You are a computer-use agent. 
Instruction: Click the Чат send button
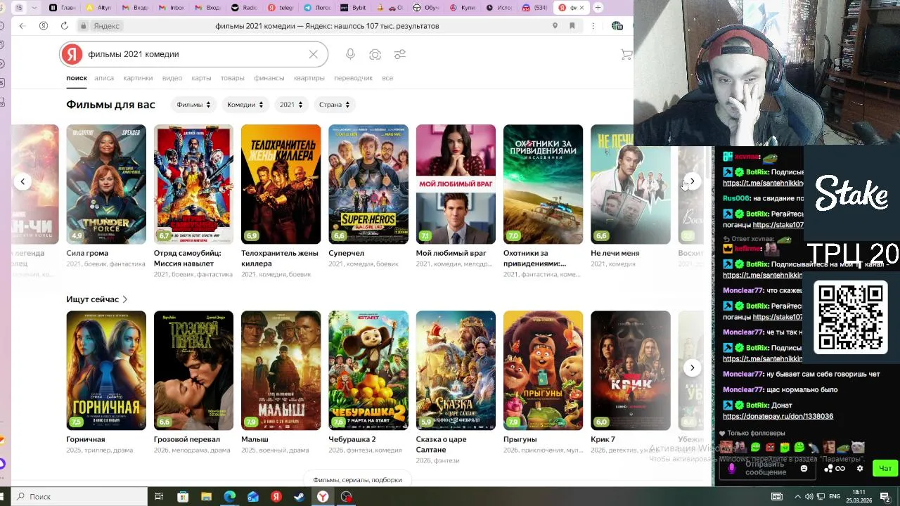(885, 468)
